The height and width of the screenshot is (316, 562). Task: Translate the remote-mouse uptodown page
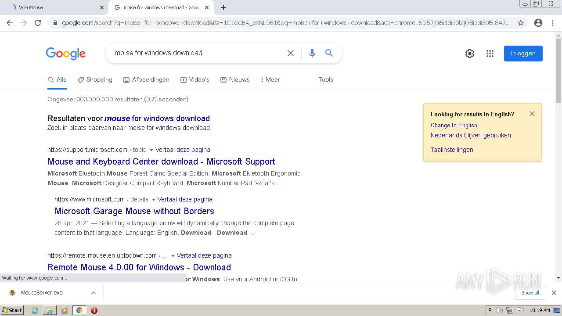204,255
